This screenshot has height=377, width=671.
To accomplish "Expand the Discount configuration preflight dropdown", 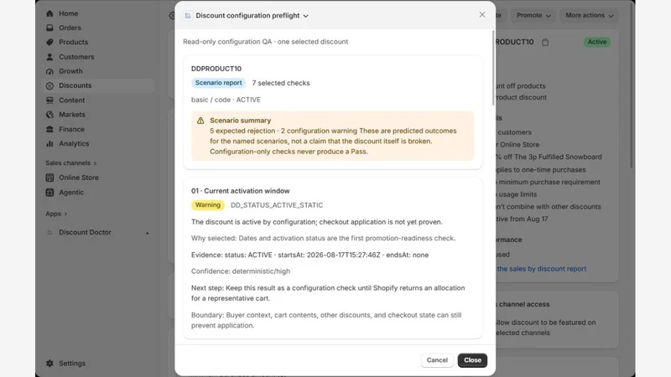I will [x=305, y=16].
